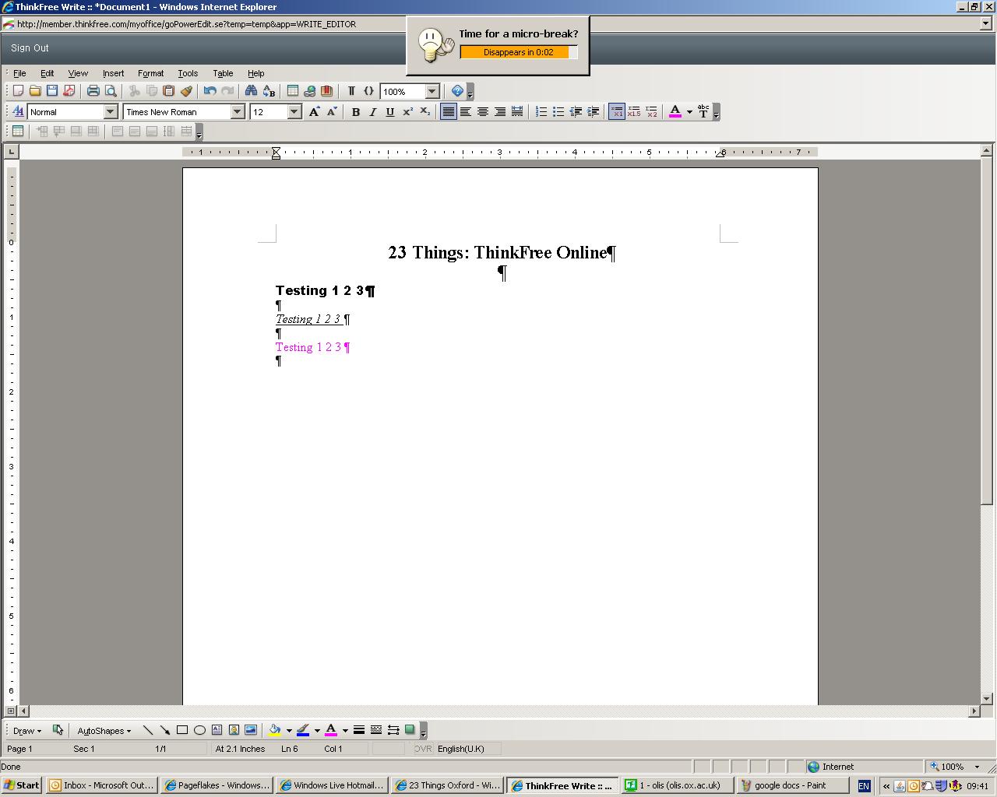The width and height of the screenshot is (997, 797).
Task: Create a new document from the toolbar
Action: (18, 91)
